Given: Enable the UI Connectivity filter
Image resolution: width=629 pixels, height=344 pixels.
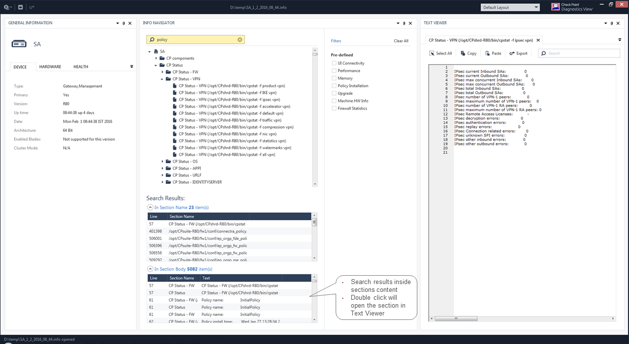Looking at the screenshot, I should [x=334, y=63].
